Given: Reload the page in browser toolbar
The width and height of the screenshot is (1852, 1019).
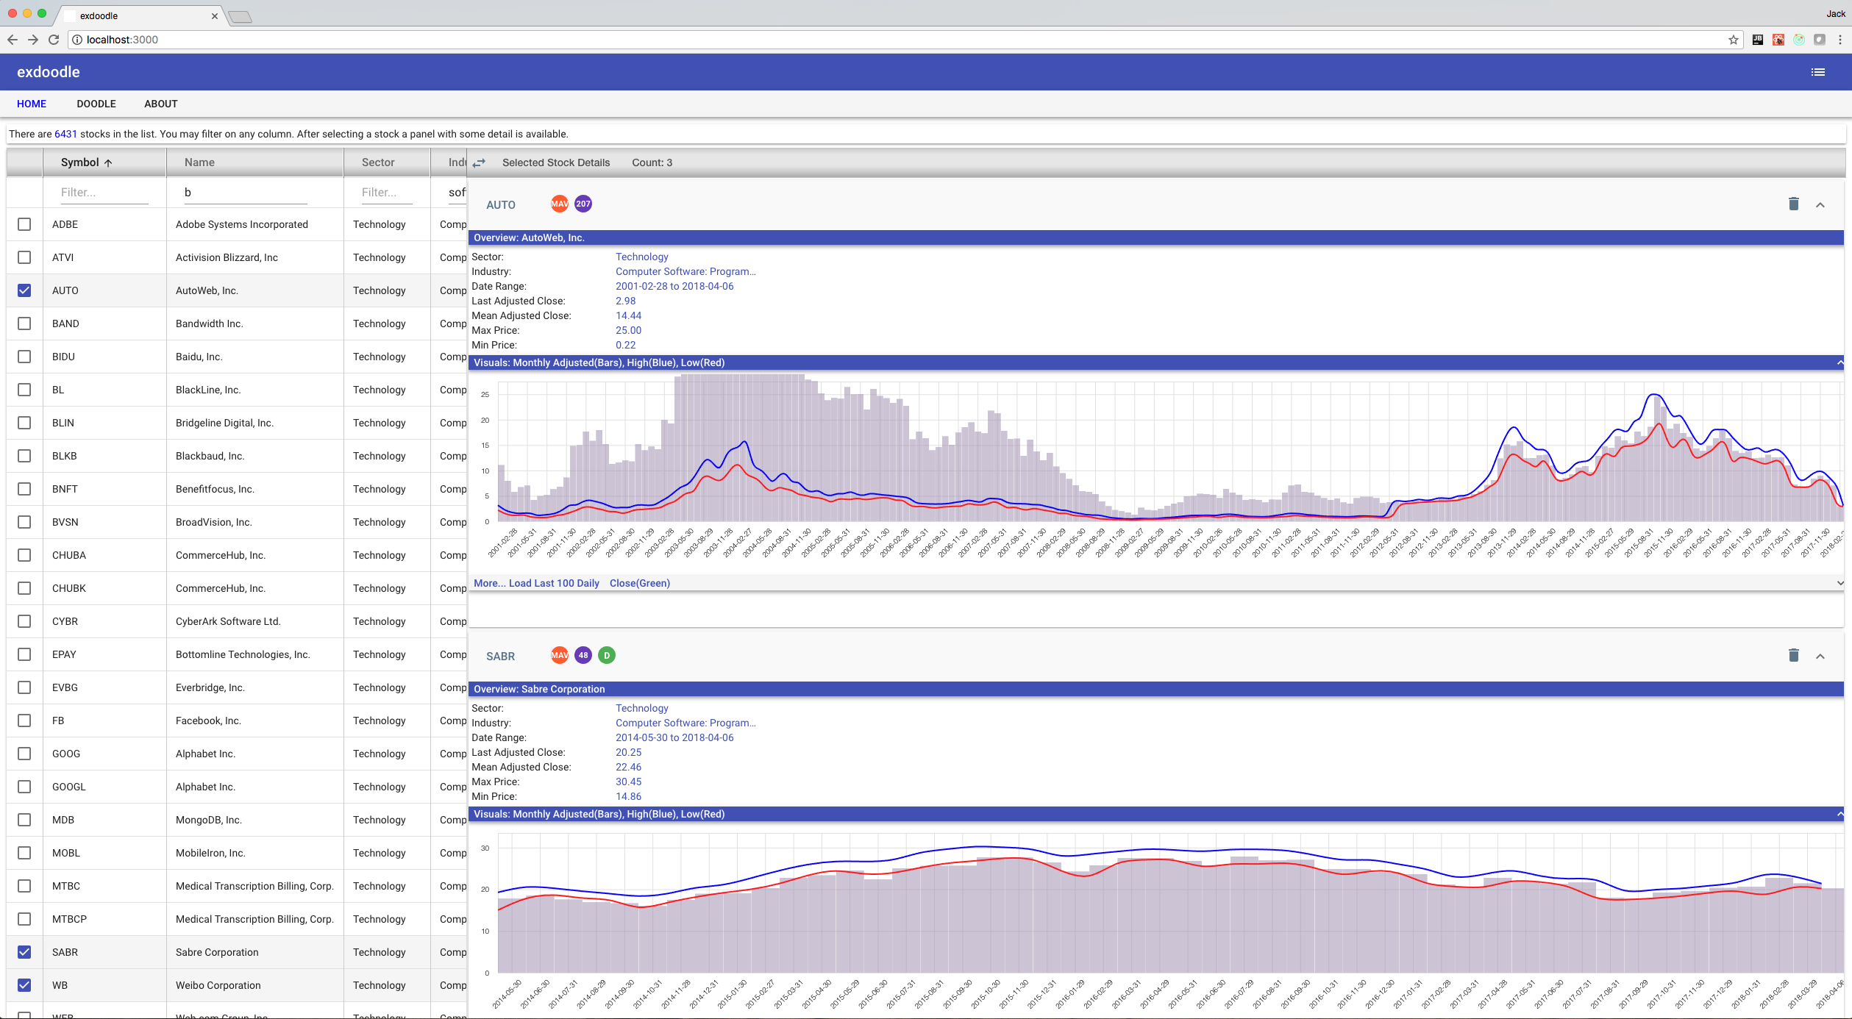Looking at the screenshot, I should [x=54, y=40].
